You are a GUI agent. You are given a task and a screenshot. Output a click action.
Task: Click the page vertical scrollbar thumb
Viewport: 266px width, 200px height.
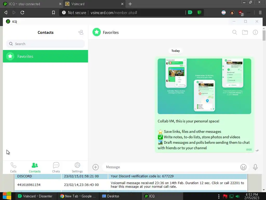pyautogui.click(x=264, y=35)
